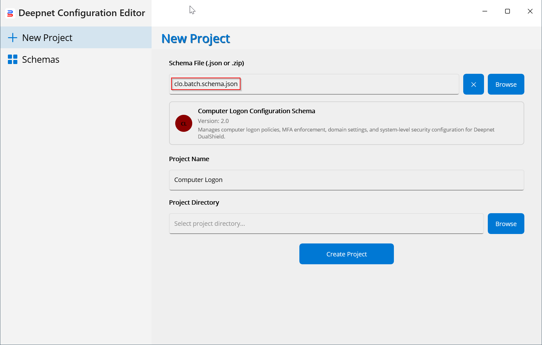The height and width of the screenshot is (345, 542).
Task: Click the blue New Project page heading
Action: pyautogui.click(x=196, y=39)
